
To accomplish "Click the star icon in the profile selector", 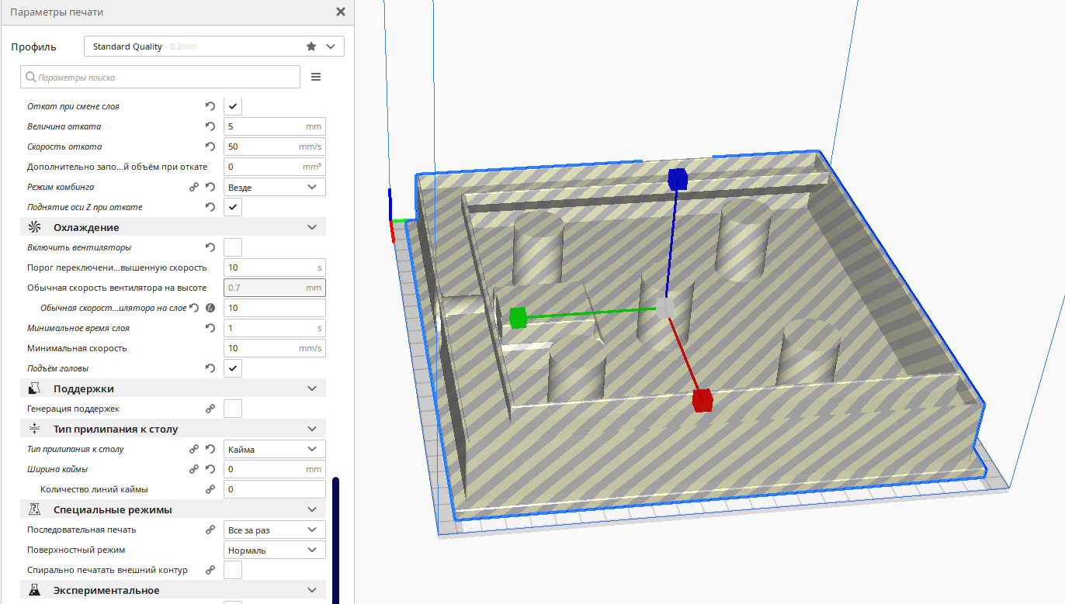I will (x=311, y=47).
